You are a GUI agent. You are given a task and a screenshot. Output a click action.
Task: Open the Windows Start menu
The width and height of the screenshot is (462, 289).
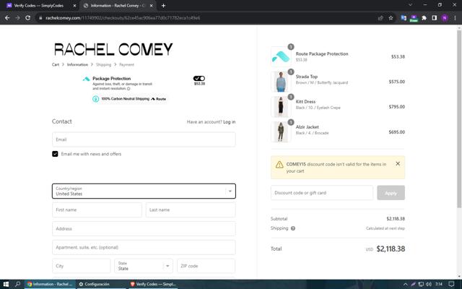point(6,284)
